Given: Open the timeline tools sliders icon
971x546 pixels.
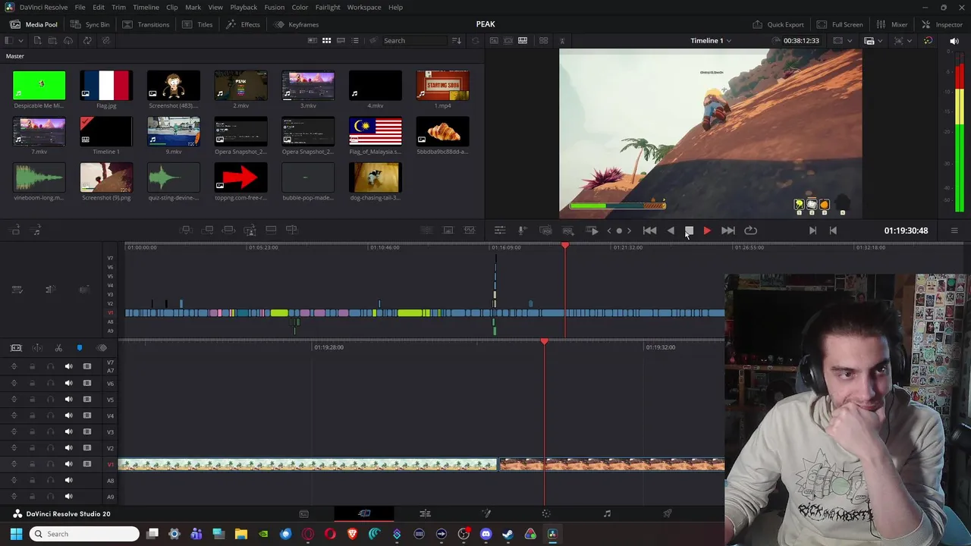Looking at the screenshot, I should tap(500, 231).
